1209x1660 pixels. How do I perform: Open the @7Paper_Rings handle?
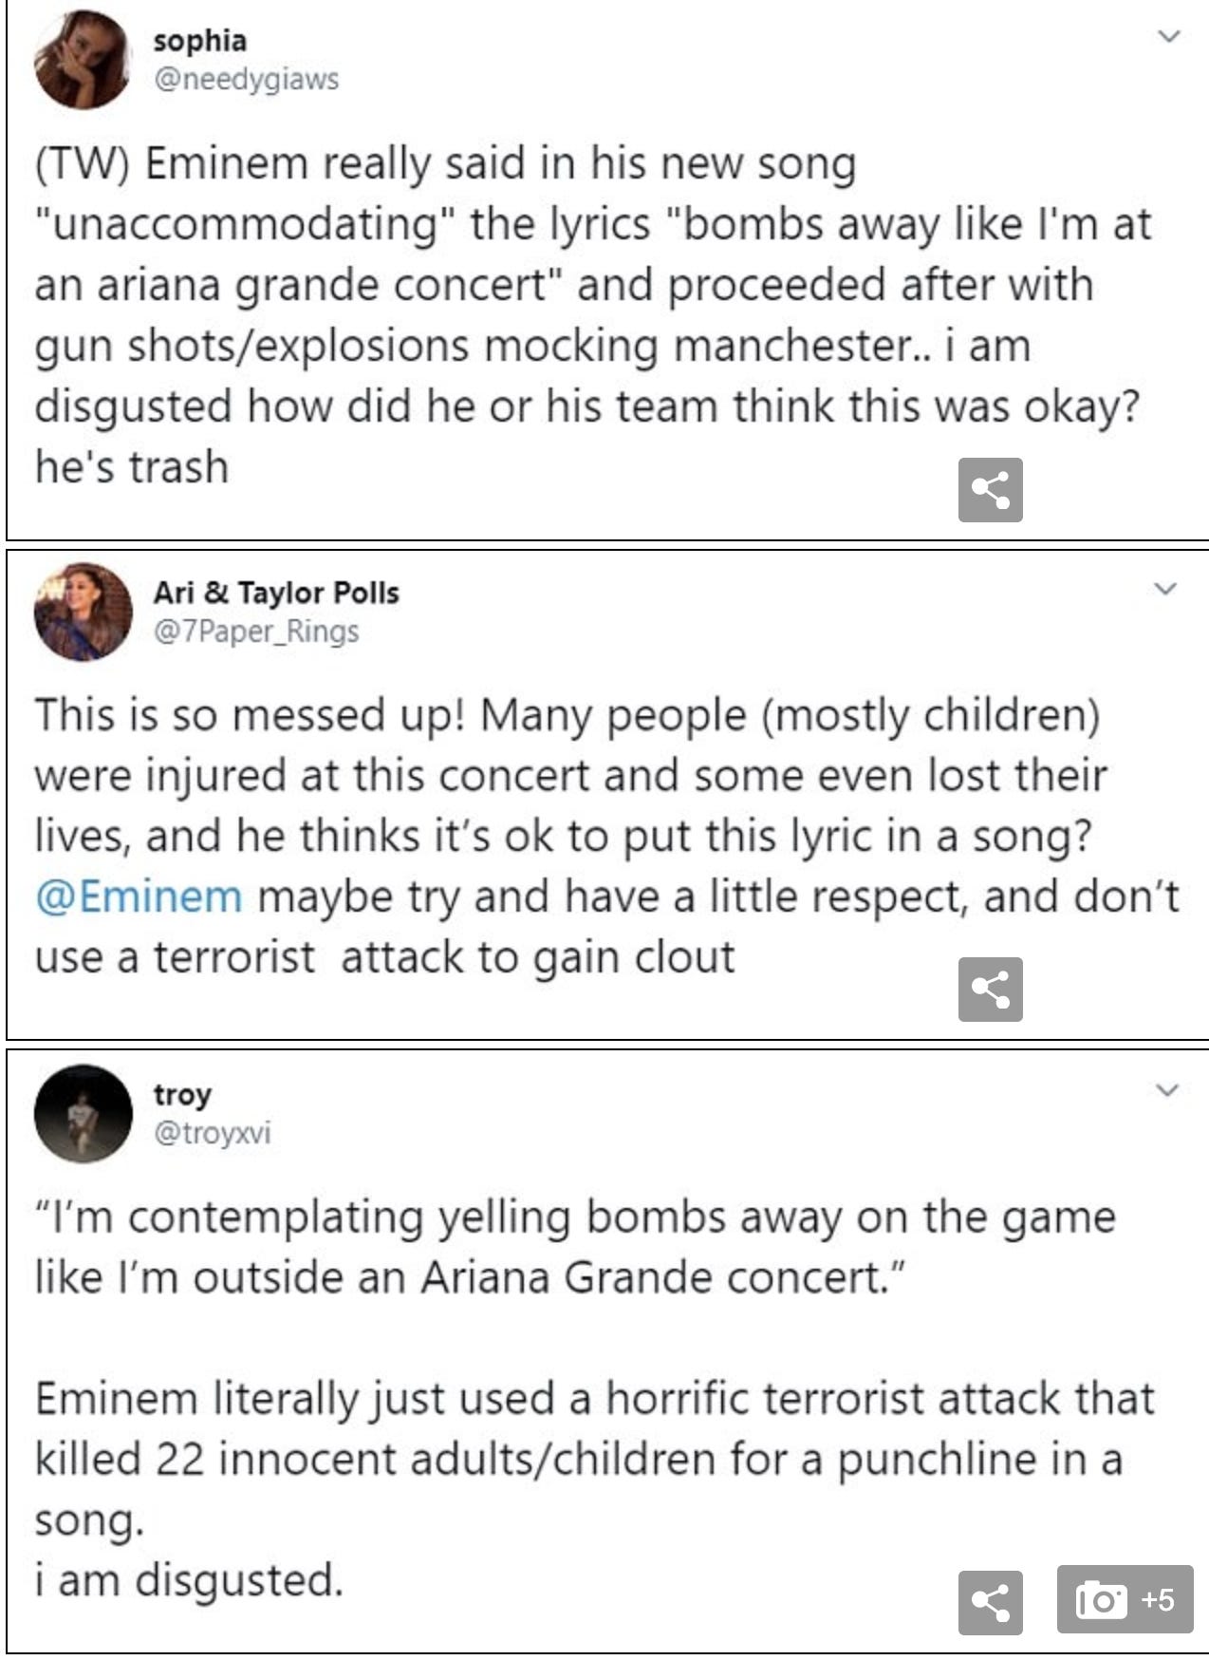(x=256, y=632)
